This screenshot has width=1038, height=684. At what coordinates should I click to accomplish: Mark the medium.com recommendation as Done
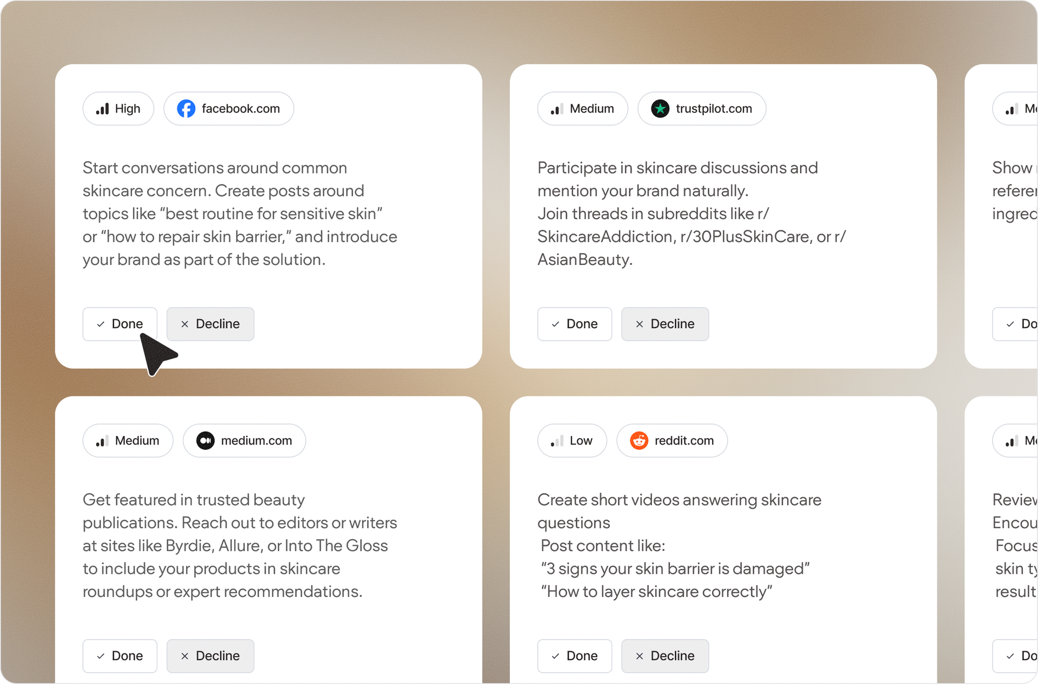point(120,656)
